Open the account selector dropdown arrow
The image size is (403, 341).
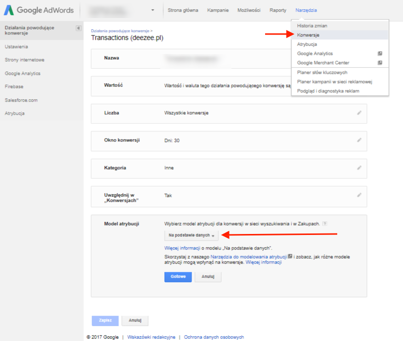[153, 10]
